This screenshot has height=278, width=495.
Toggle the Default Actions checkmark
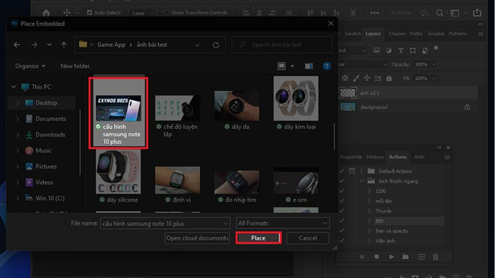point(342,171)
